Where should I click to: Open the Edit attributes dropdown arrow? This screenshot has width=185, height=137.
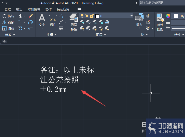tap(152, 28)
